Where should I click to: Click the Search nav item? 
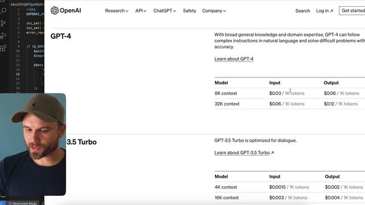(303, 11)
